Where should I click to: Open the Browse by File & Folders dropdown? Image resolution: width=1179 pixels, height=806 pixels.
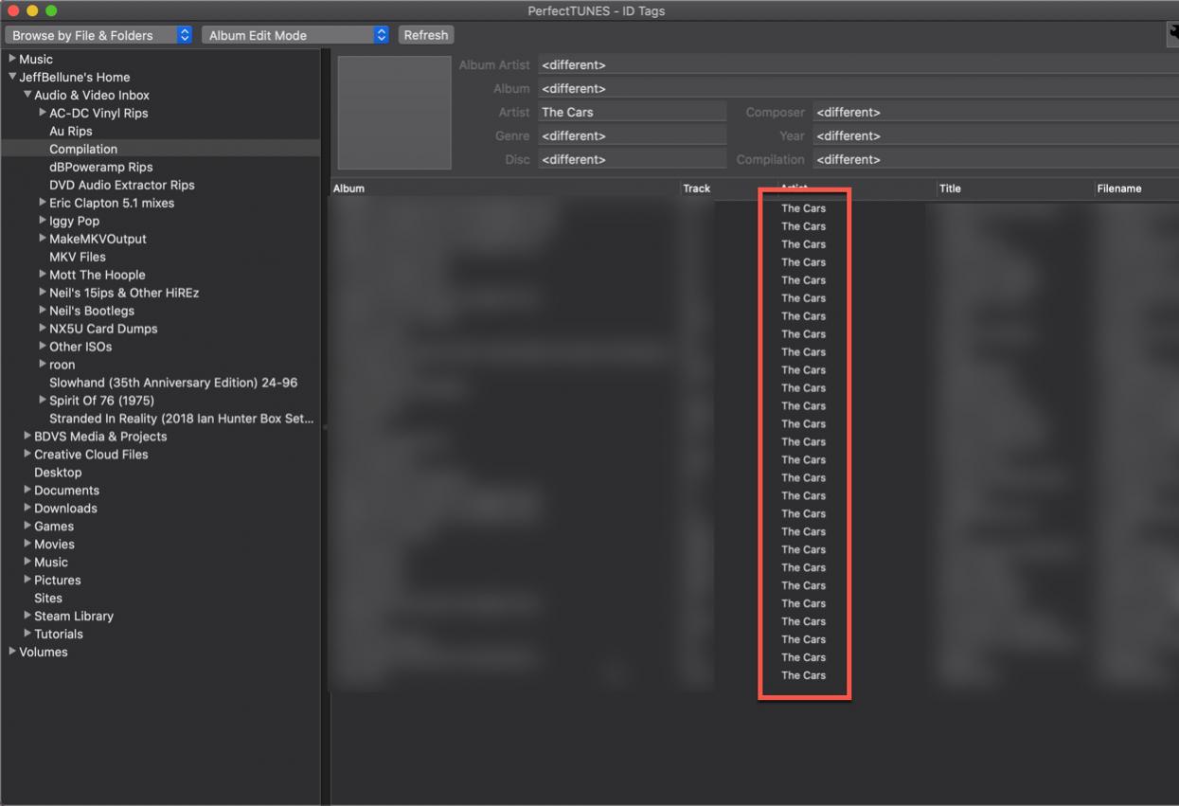click(98, 35)
